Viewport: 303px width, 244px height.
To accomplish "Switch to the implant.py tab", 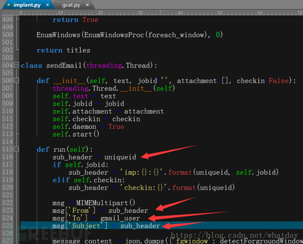I will (x=27, y=5).
